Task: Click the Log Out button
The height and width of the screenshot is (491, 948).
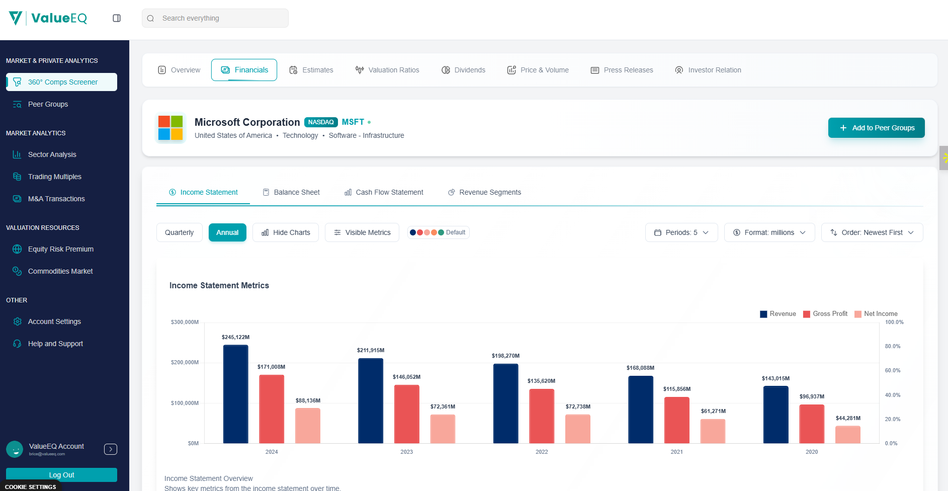Action: click(x=61, y=475)
